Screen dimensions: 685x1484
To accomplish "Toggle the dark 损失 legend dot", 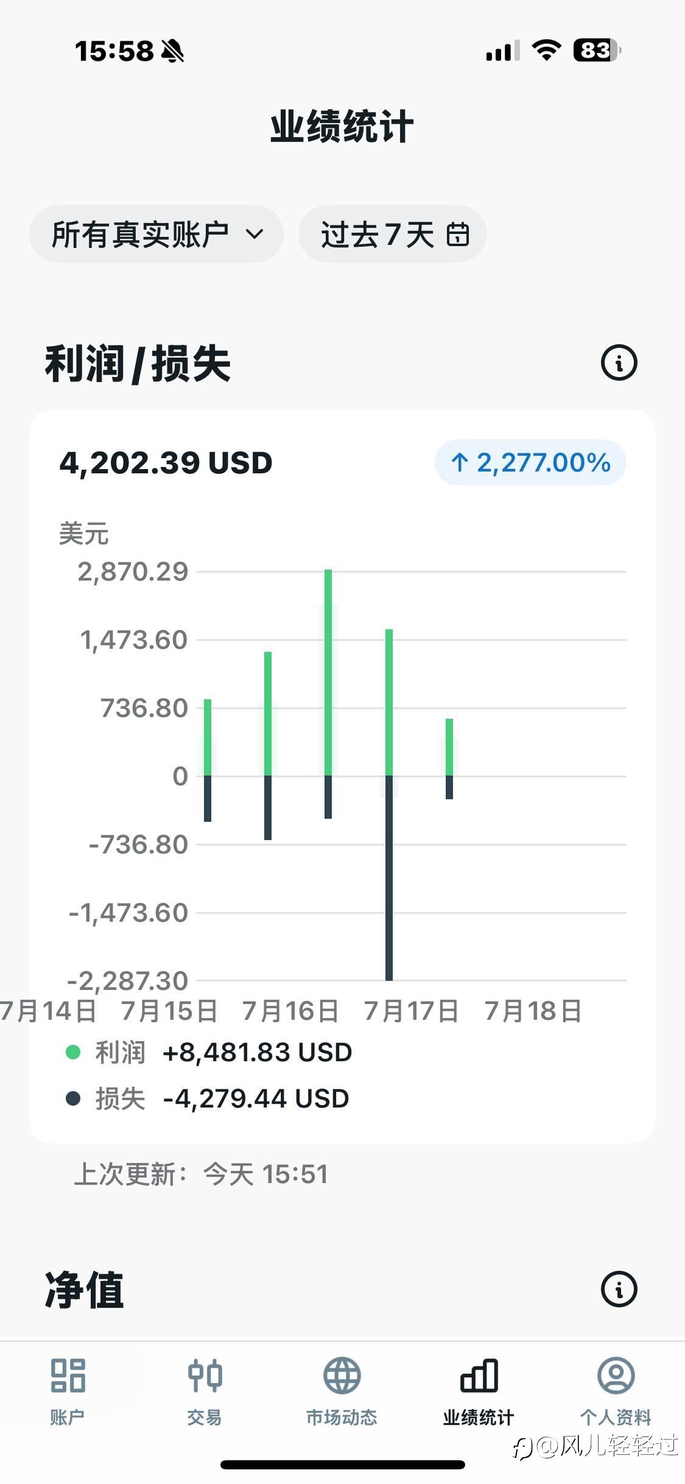I will tap(73, 1098).
